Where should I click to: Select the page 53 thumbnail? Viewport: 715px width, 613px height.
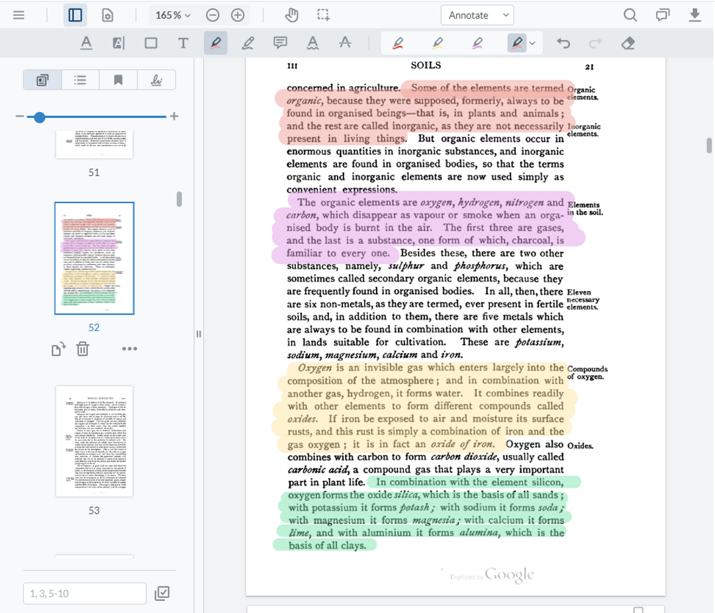93,442
